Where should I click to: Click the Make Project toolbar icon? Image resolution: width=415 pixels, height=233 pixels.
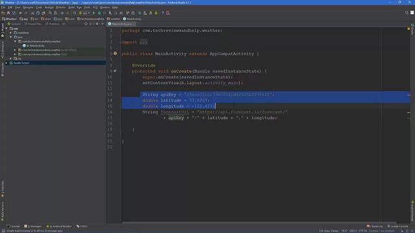coord(75,13)
